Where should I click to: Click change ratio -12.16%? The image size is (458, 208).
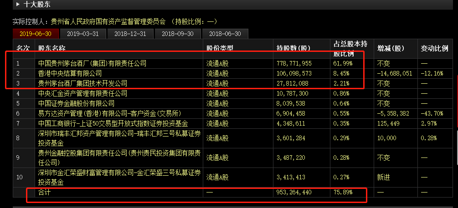432,74
